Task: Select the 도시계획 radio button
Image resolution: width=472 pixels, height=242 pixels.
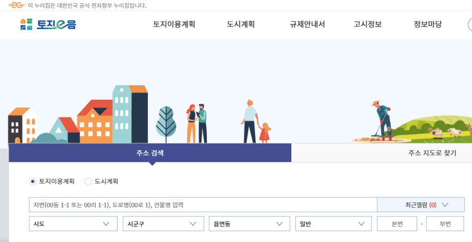Action: coord(88,182)
